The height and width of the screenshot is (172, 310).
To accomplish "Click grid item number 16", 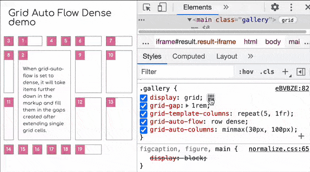I will [x=37, y=150].
